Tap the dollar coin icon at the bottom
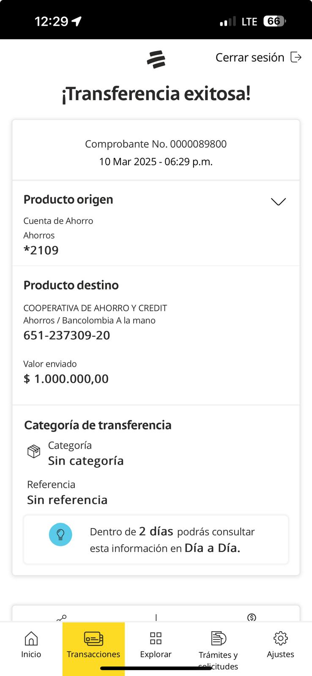The height and width of the screenshot is (676, 312). (252, 617)
